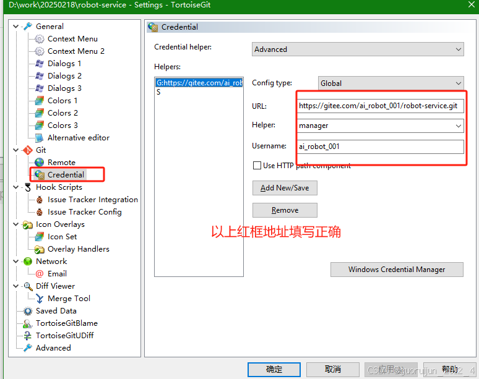The width and height of the screenshot is (479, 379).
Task: Toggle Use HTTP path component checkbox
Action: (x=257, y=166)
